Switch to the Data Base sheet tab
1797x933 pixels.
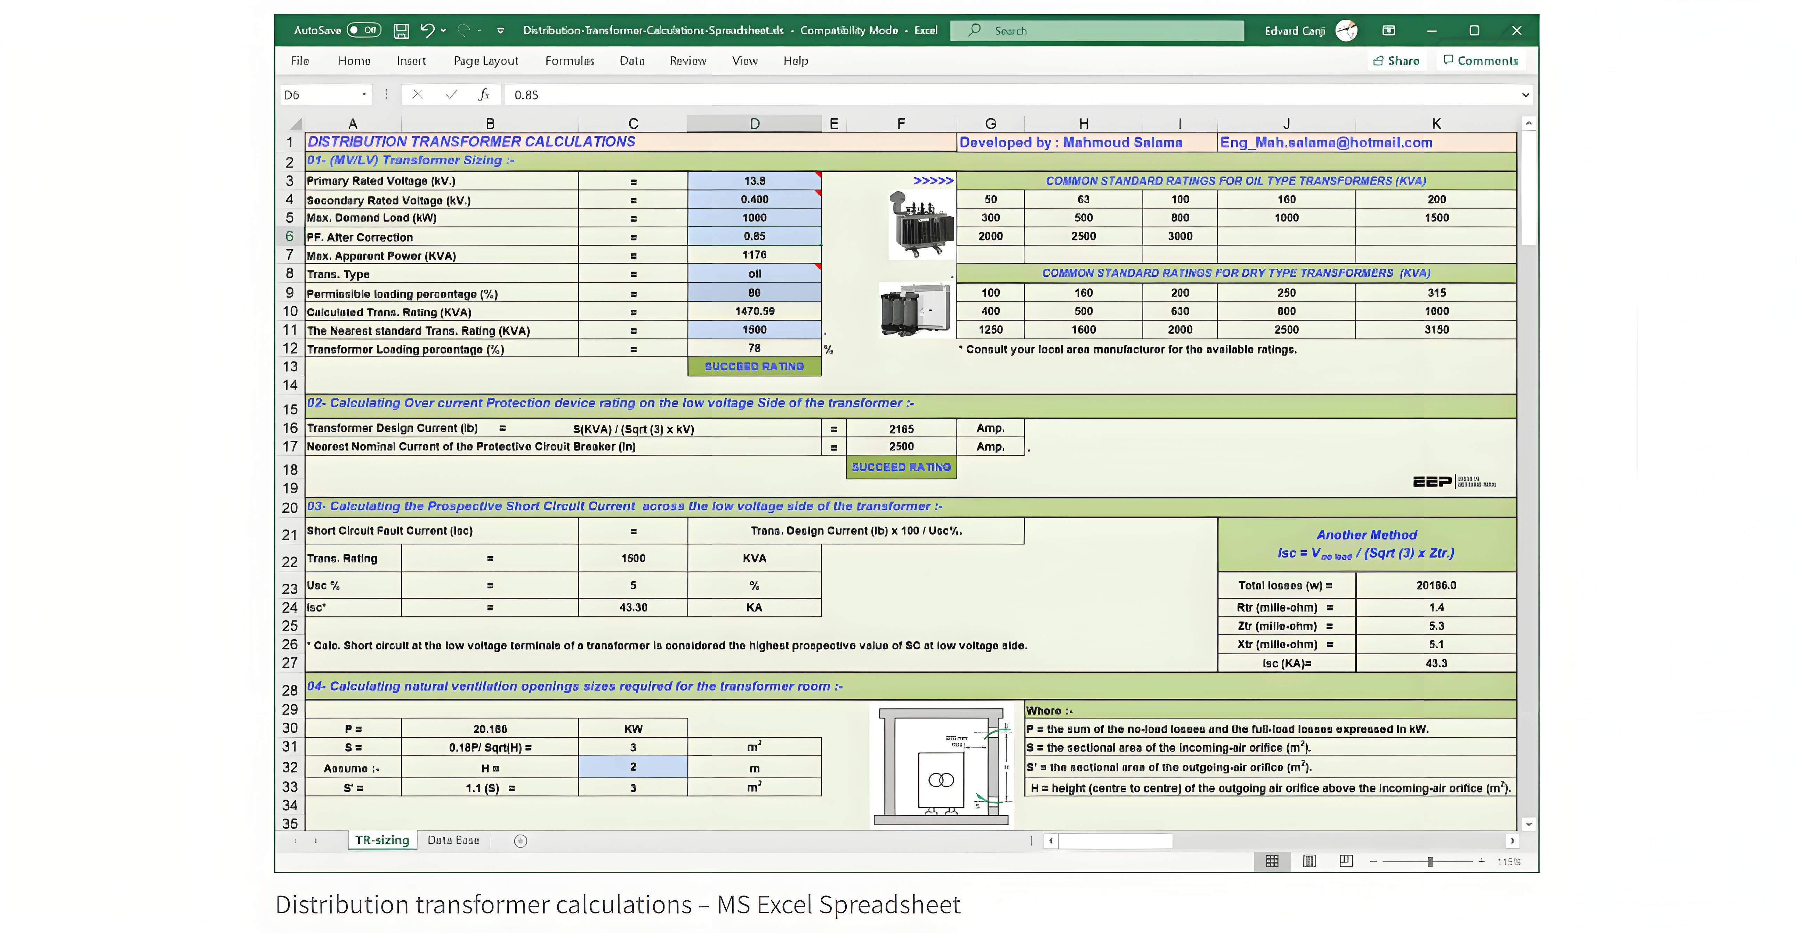coord(453,840)
